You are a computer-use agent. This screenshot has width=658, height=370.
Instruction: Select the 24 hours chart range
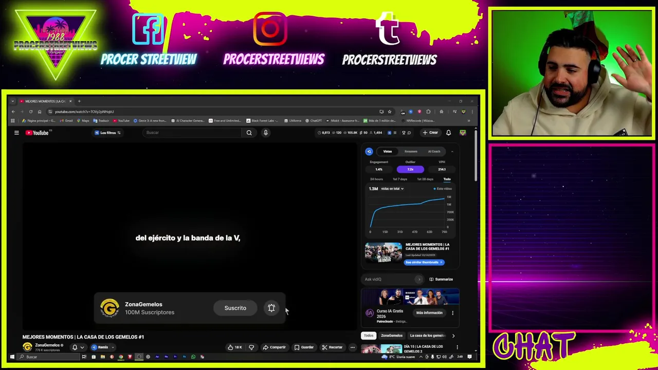376,179
